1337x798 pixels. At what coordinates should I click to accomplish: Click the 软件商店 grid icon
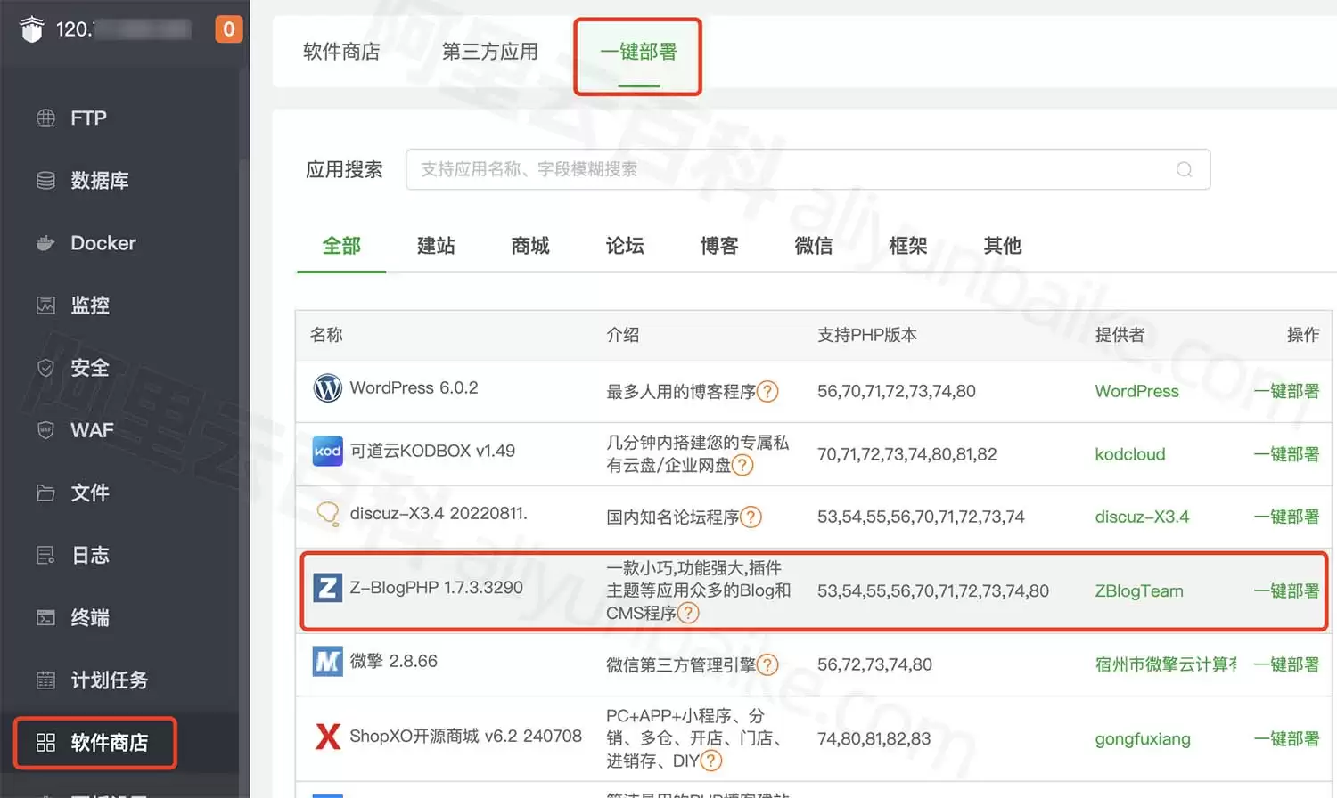click(x=45, y=743)
